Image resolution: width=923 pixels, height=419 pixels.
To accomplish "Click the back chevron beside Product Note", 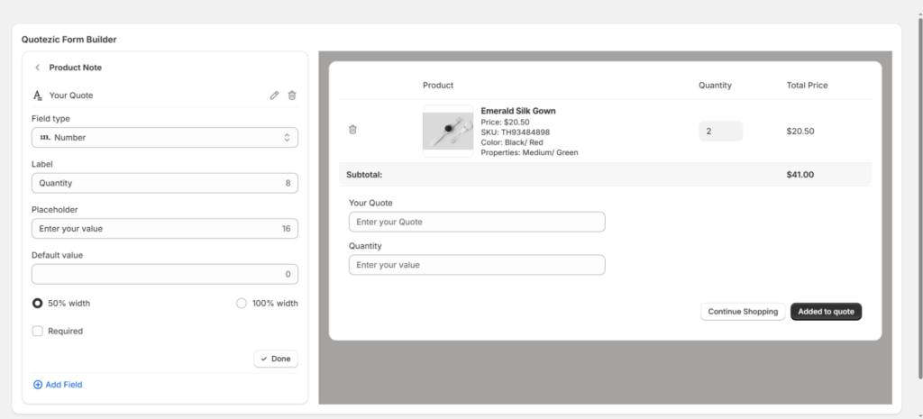I will tap(37, 68).
